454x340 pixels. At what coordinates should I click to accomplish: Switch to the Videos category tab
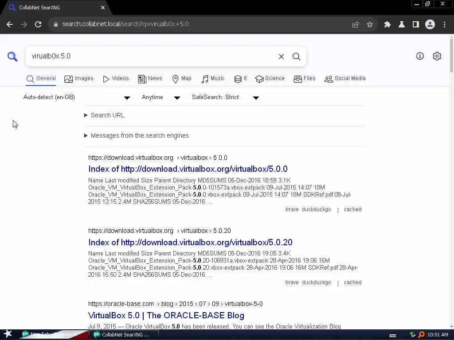point(116,79)
